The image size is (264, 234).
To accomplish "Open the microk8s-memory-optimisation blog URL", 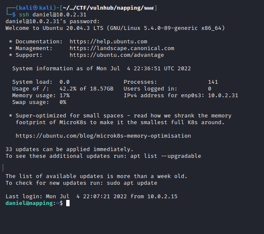I will (x=103, y=136).
